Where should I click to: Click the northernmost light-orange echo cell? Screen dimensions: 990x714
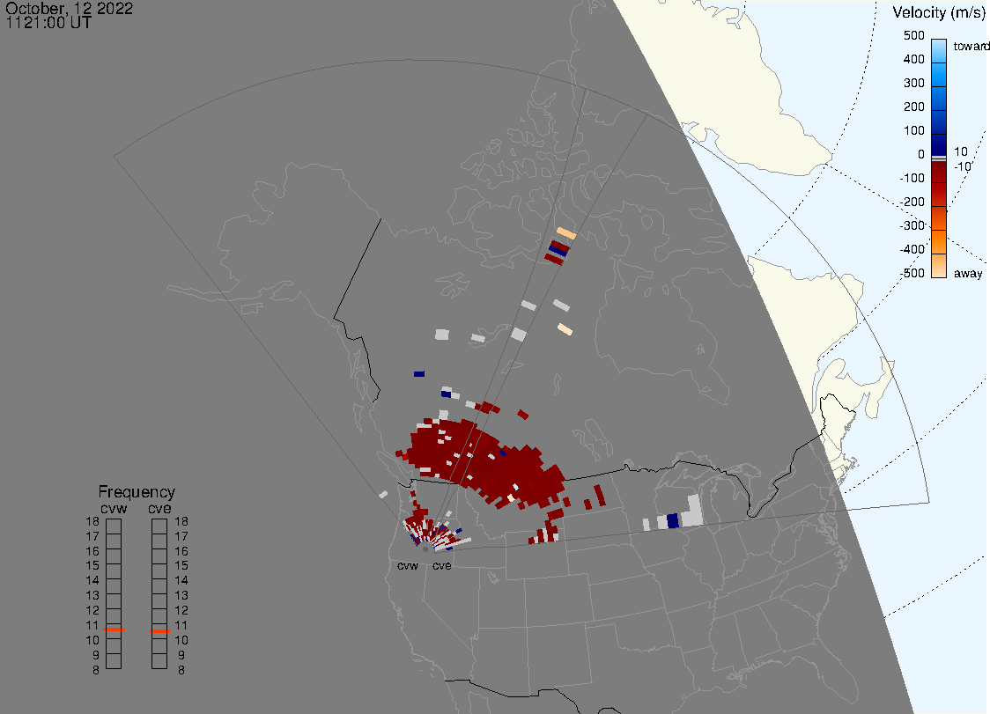coord(566,233)
